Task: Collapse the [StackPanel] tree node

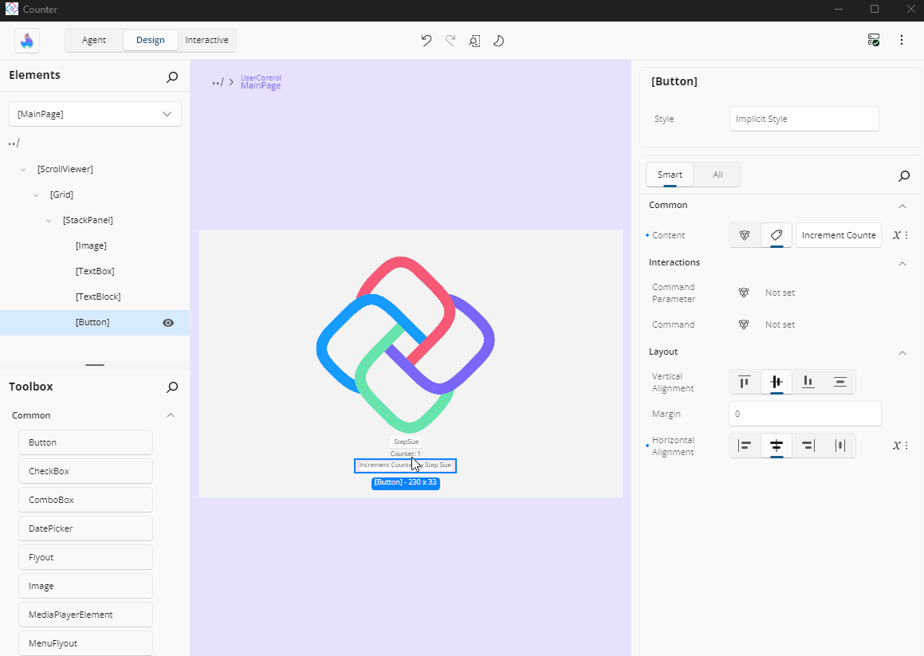Action: [x=49, y=221]
